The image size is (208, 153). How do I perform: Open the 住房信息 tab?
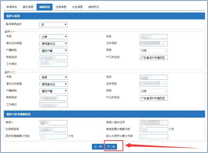61,7
